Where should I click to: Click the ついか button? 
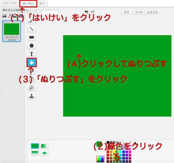click(x=139, y=12)
